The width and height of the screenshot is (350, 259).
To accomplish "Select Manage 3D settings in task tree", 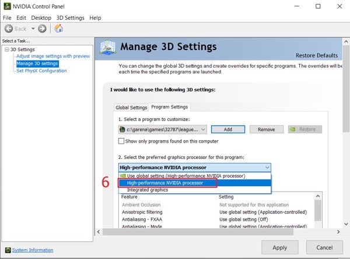I will [37, 63].
